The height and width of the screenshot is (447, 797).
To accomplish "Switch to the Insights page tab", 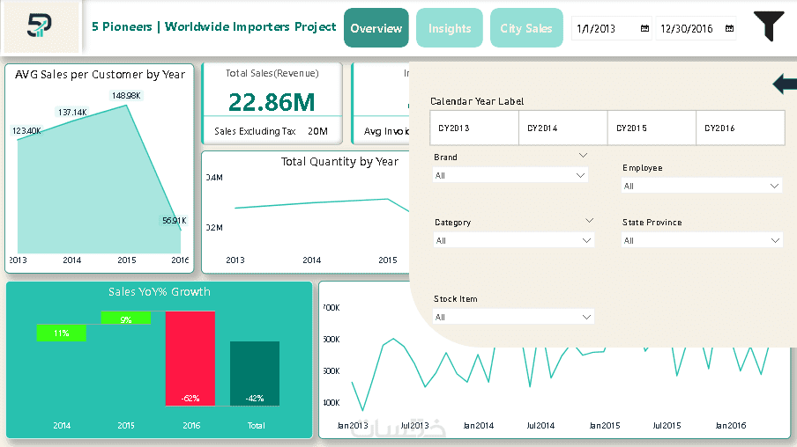I will [450, 28].
